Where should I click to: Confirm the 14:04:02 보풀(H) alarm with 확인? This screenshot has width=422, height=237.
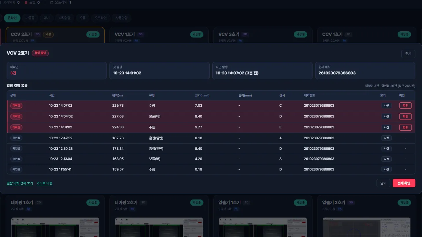[x=406, y=117]
